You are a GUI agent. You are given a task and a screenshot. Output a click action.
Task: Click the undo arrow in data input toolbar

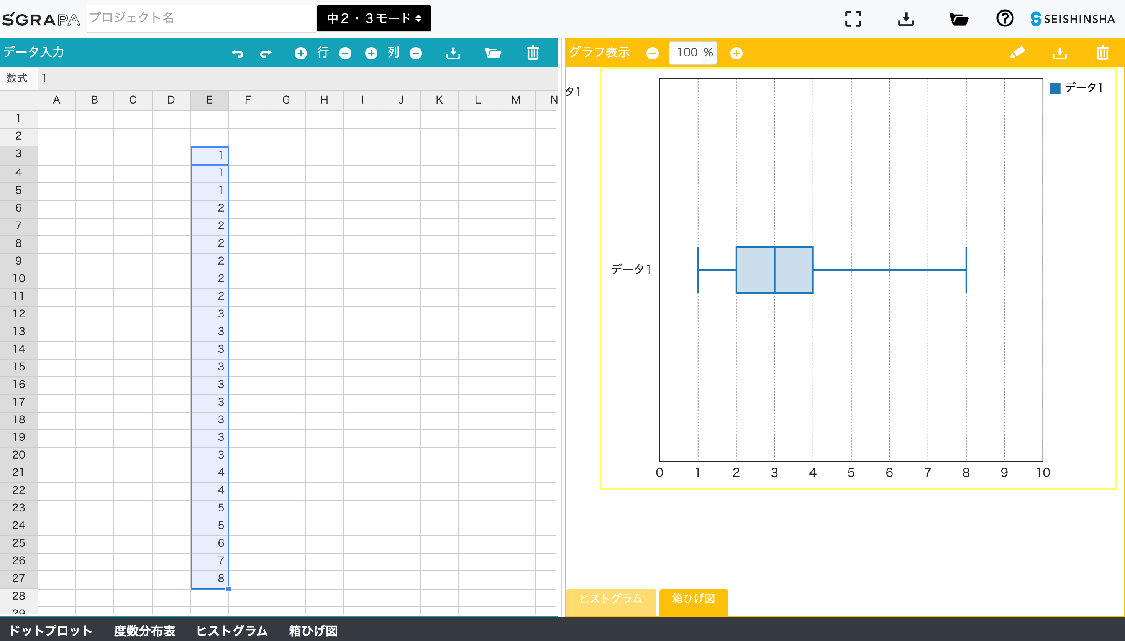[238, 53]
